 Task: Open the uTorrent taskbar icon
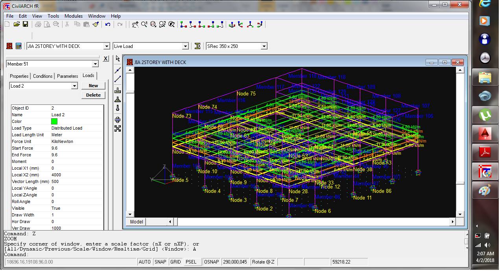pyautogui.click(x=485, y=115)
